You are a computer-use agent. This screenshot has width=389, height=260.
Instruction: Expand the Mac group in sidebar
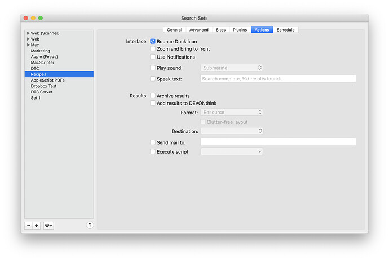click(x=28, y=45)
